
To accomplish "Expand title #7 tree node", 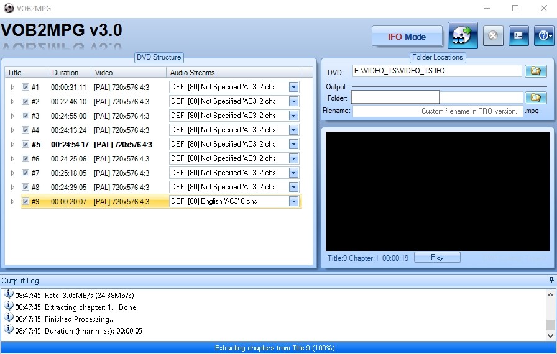I will point(12,173).
